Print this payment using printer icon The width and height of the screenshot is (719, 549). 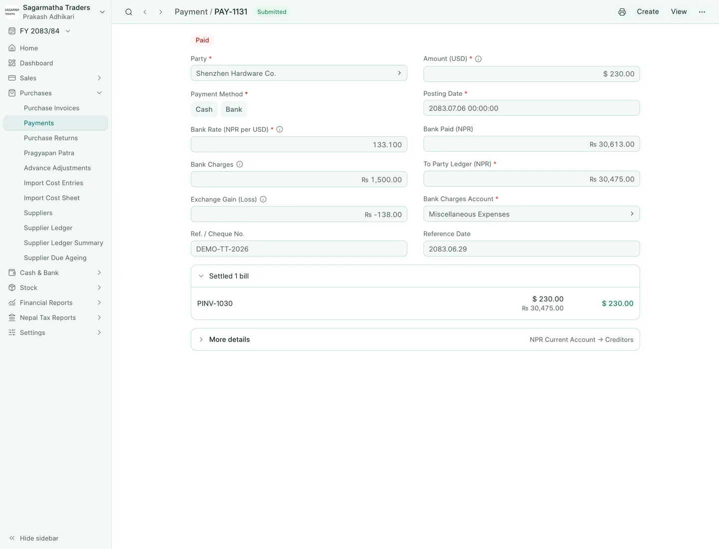click(622, 12)
